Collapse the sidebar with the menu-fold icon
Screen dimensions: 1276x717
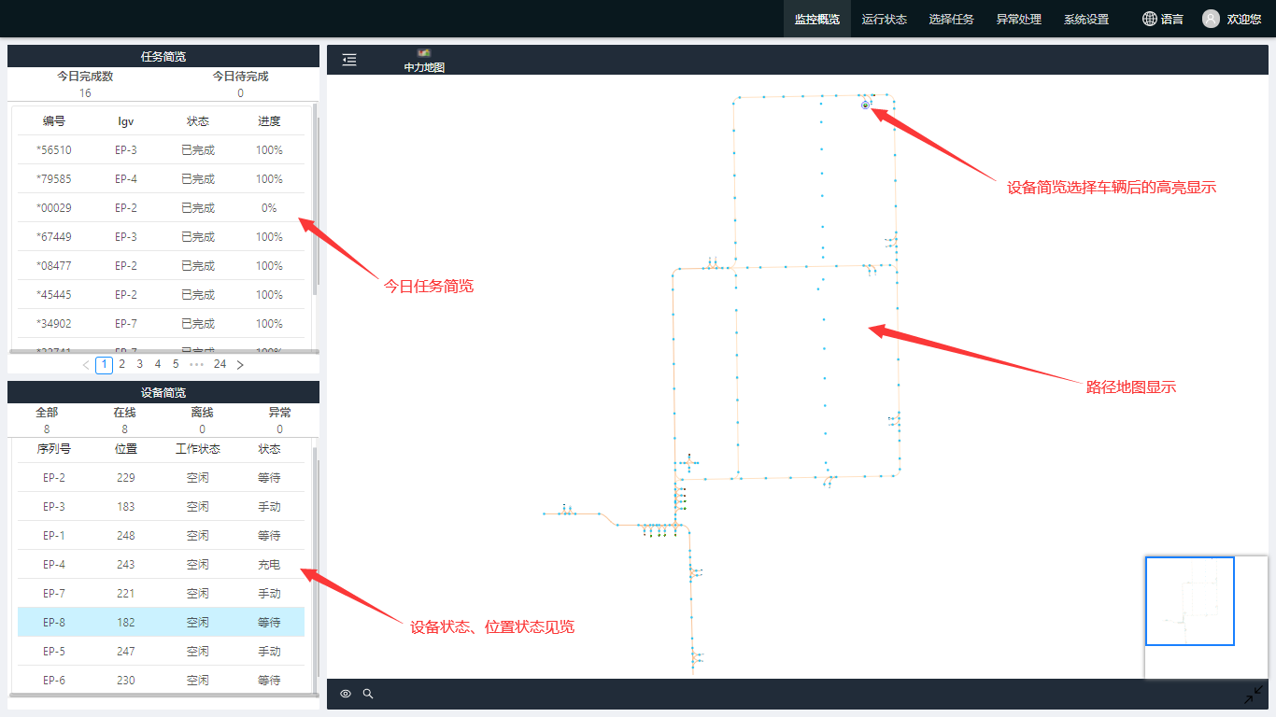pos(349,60)
